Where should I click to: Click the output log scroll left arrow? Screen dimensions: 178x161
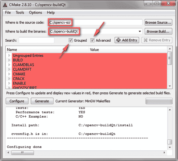point(8,153)
